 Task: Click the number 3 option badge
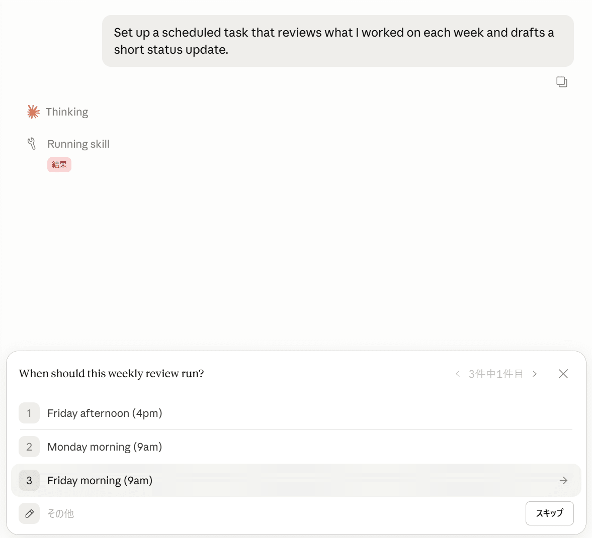click(x=29, y=480)
